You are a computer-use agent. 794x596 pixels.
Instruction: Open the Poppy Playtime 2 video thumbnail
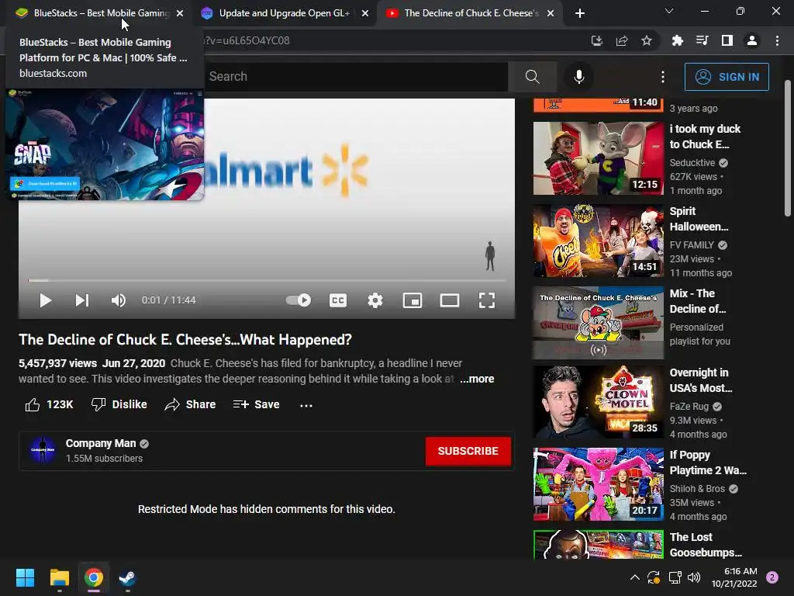point(599,484)
